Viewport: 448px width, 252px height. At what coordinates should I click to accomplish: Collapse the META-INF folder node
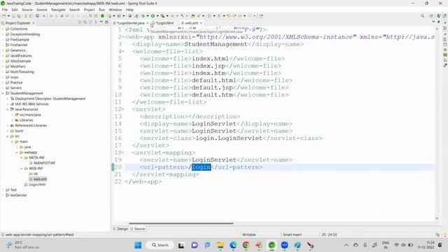22,157
